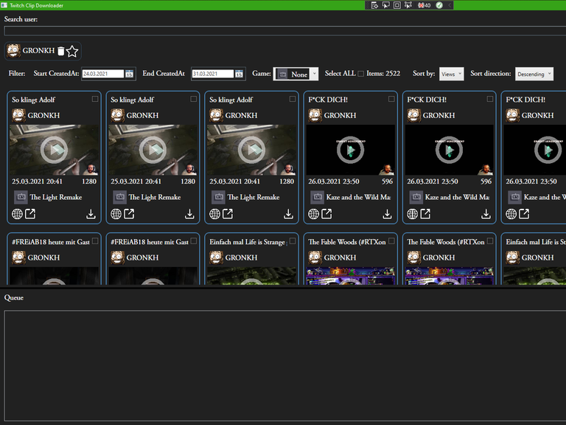Delete the GRONKH user with trash icon
Image resolution: width=566 pixels, height=425 pixels.
pos(61,52)
